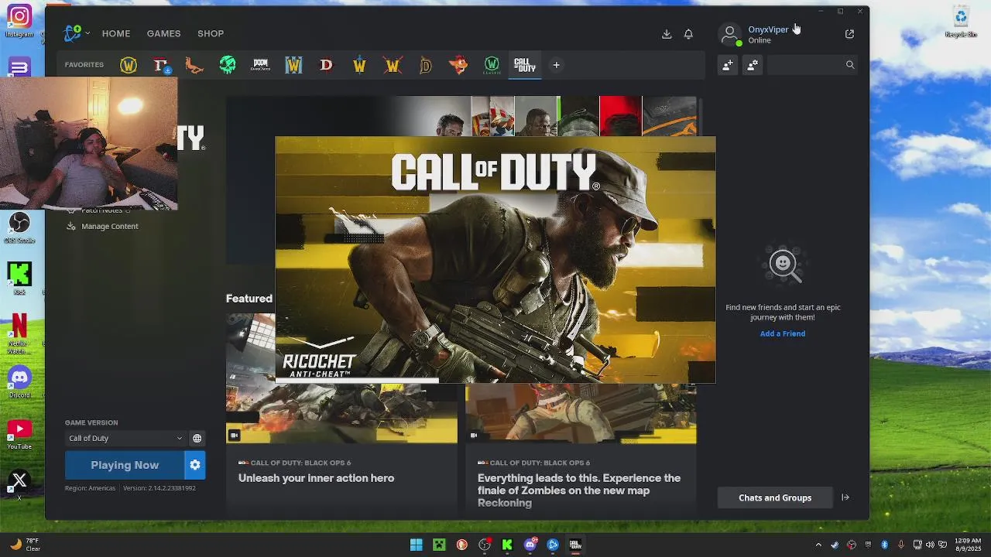Click the Add Friend icon
Screen dimensions: 991x557
[x=728, y=66]
